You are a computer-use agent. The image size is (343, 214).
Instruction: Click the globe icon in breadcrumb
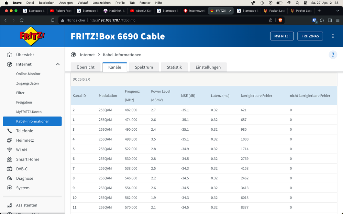pos(74,55)
